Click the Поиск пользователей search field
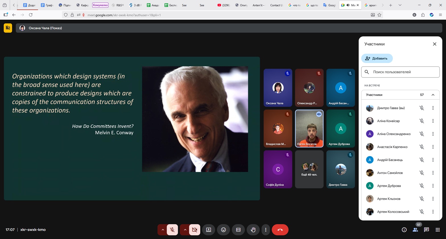 pyautogui.click(x=404, y=72)
